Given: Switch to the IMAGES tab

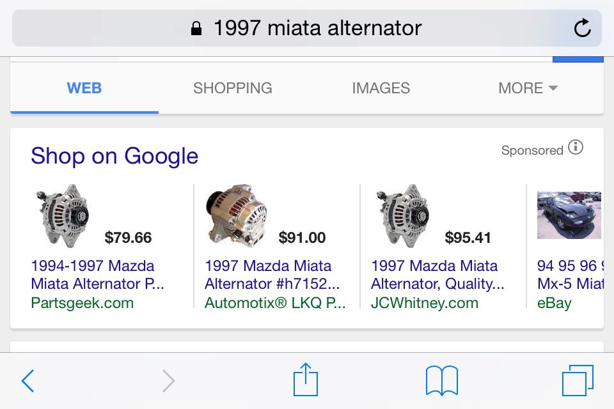Looking at the screenshot, I should point(381,88).
